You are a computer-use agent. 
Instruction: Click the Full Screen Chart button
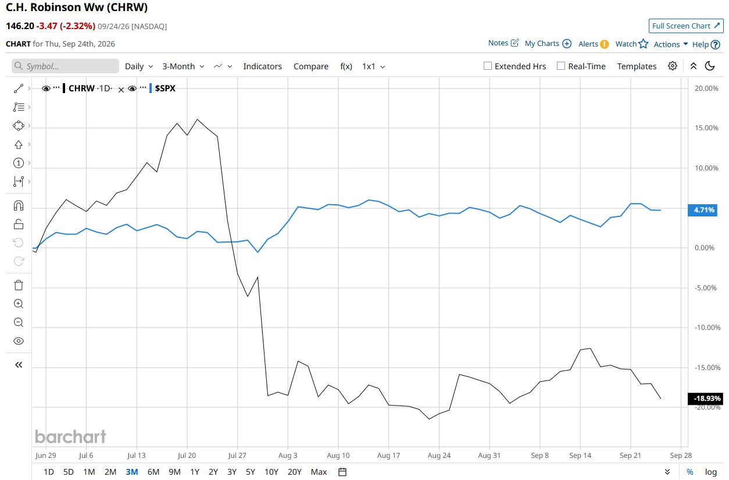[x=686, y=26]
